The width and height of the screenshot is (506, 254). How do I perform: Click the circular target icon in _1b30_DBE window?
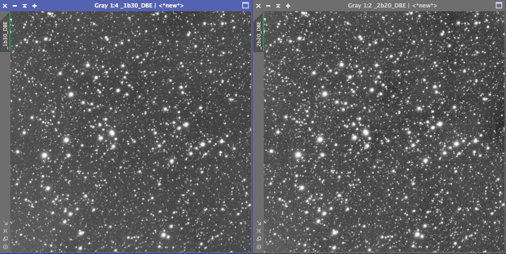pyautogui.click(x=5, y=246)
